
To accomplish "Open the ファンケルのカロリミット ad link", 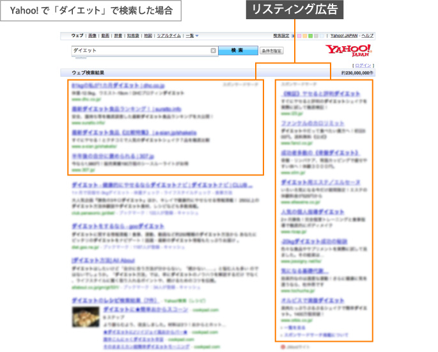I will tap(313, 123).
